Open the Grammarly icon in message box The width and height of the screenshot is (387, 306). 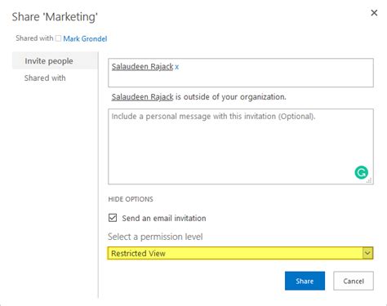click(x=361, y=172)
